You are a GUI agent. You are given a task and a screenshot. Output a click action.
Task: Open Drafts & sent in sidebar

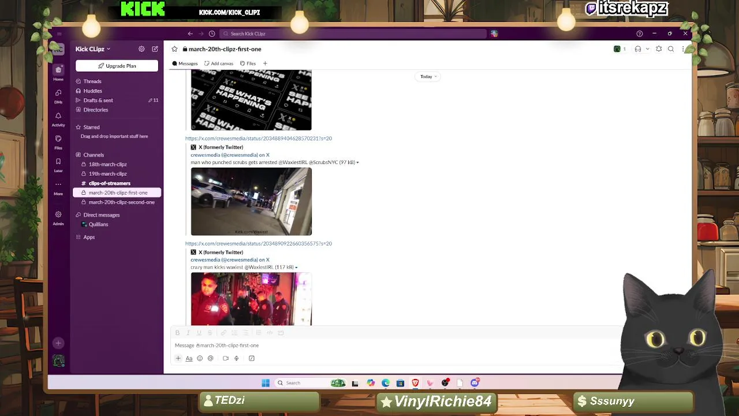[x=117, y=100]
